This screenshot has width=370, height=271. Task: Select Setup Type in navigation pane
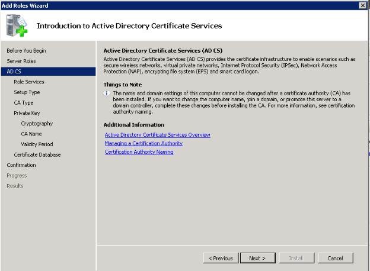(27, 92)
